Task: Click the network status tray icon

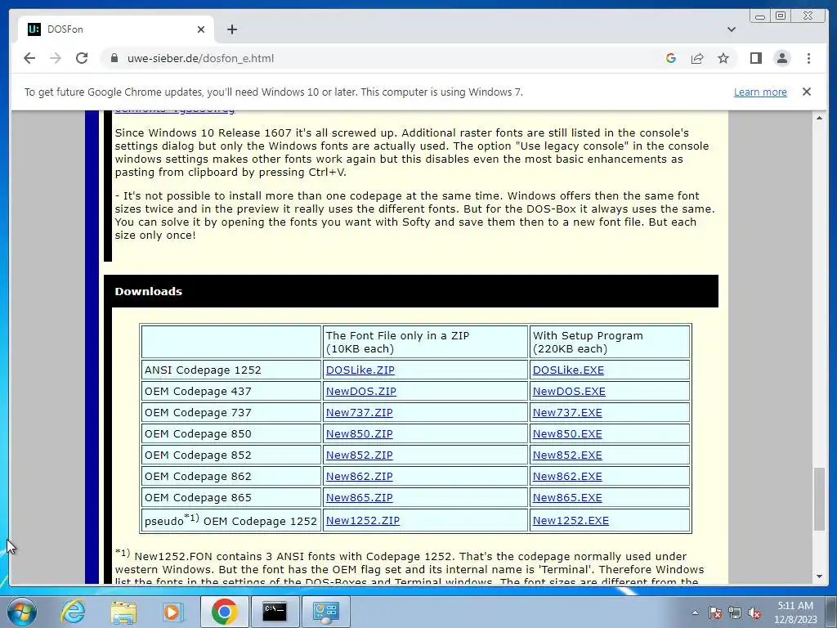Action: click(735, 612)
